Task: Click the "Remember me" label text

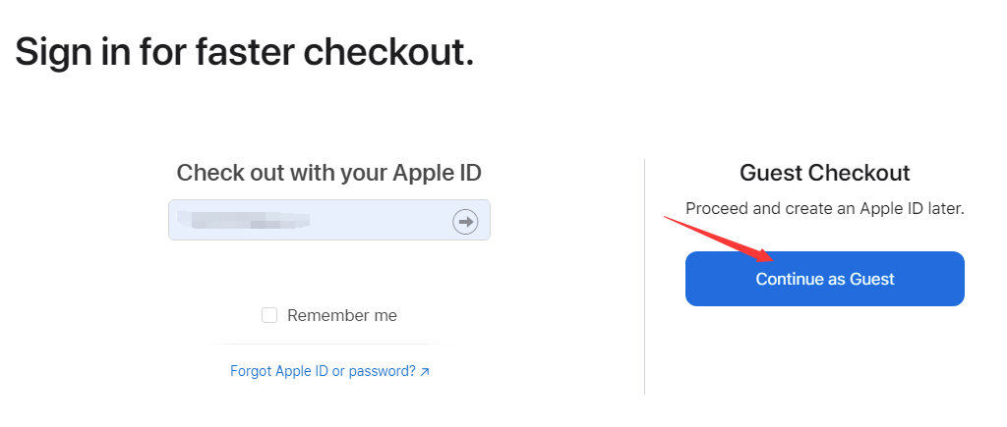Action: [x=342, y=315]
